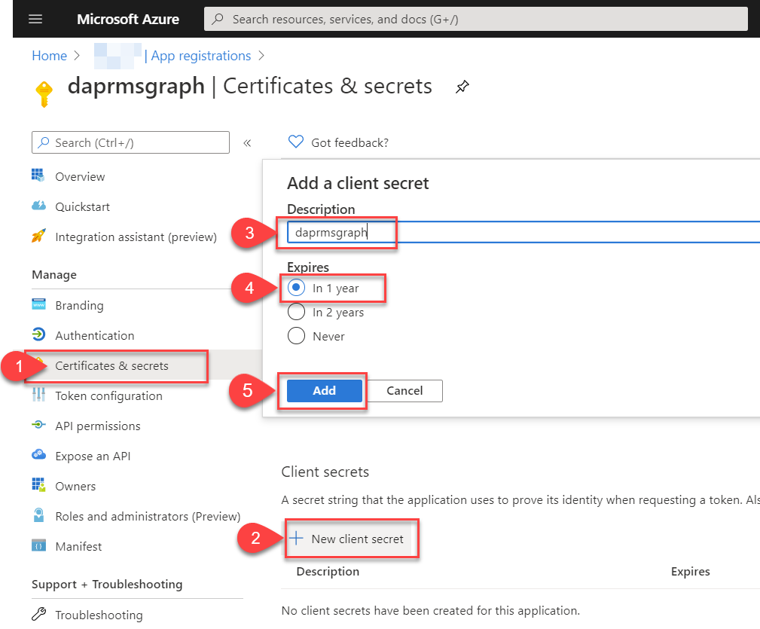Focus the top search resources box
The width and height of the screenshot is (760, 629).
point(475,19)
